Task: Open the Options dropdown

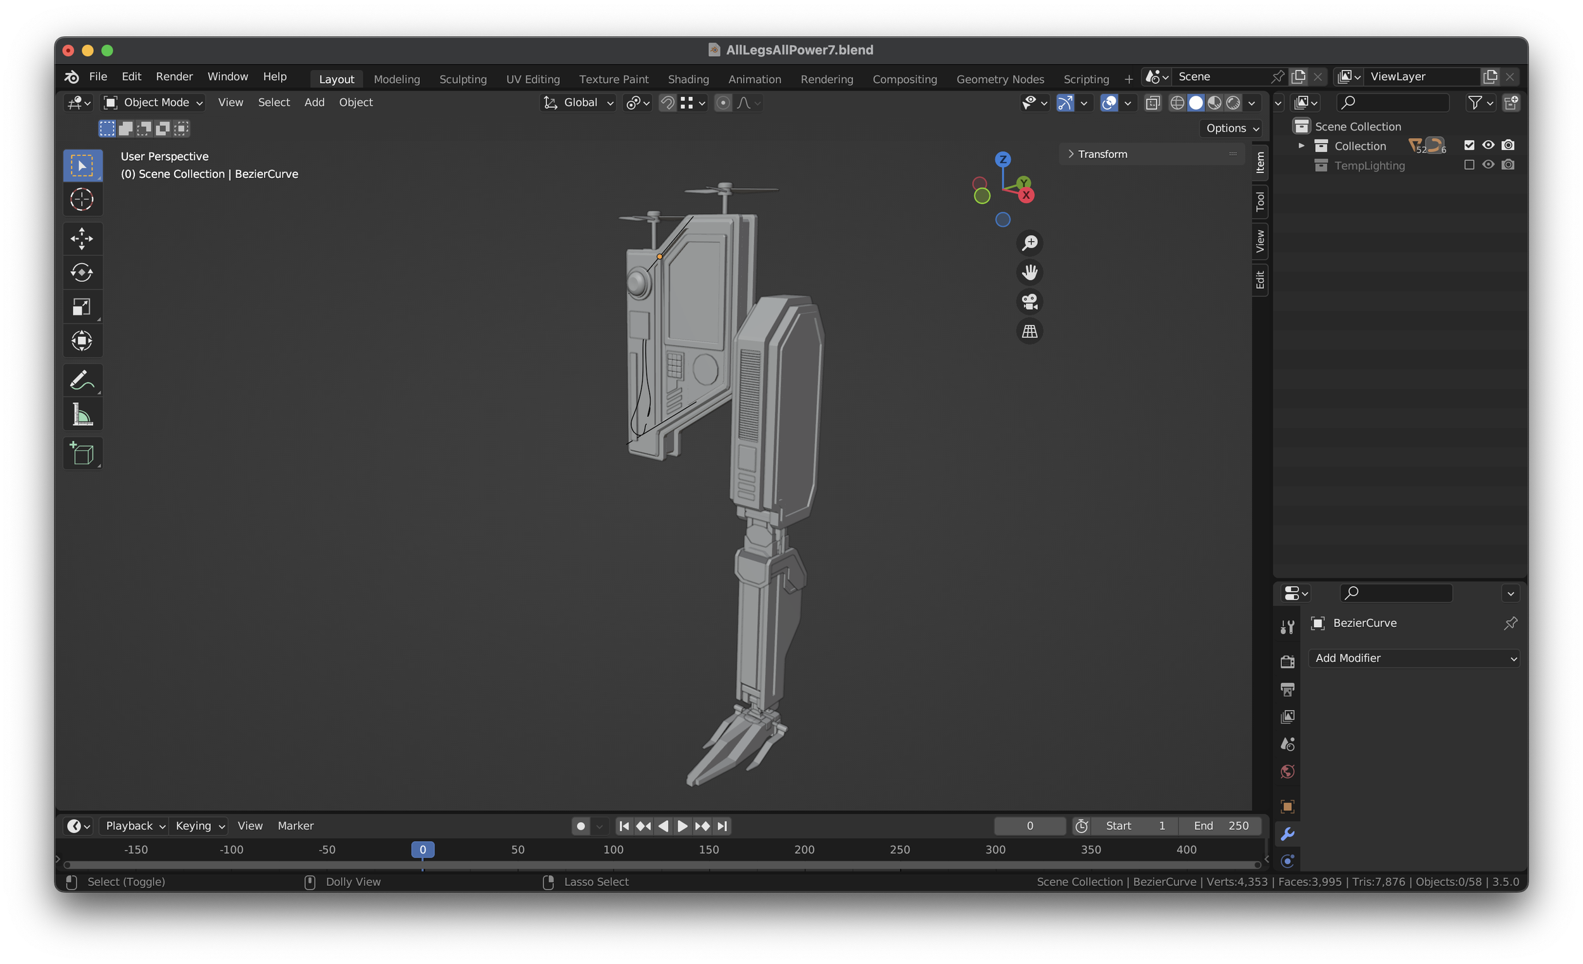Action: 1232,128
